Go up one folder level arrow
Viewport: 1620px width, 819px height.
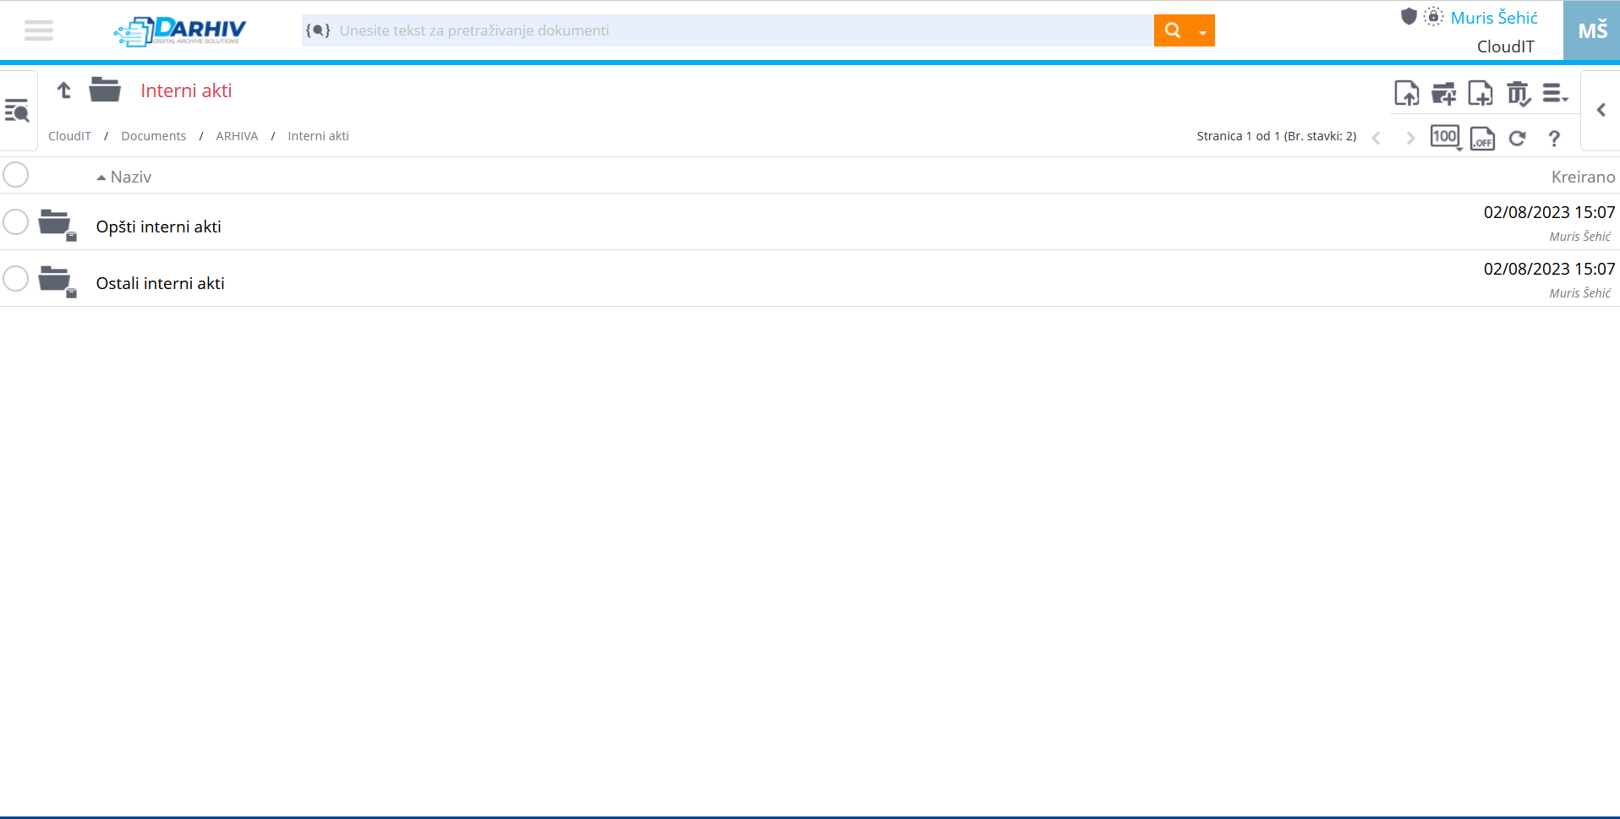[x=64, y=90]
